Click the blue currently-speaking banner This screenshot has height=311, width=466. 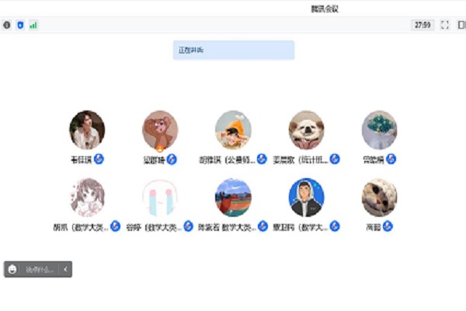coord(234,50)
